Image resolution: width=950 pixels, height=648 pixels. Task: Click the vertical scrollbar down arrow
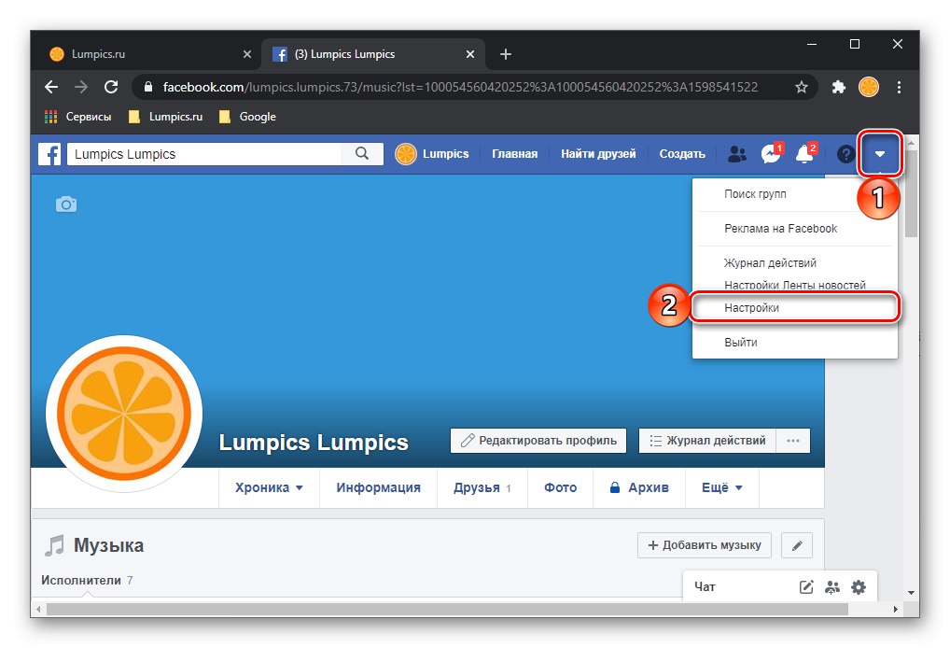tap(911, 593)
